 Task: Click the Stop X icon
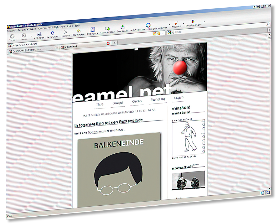[66, 32]
